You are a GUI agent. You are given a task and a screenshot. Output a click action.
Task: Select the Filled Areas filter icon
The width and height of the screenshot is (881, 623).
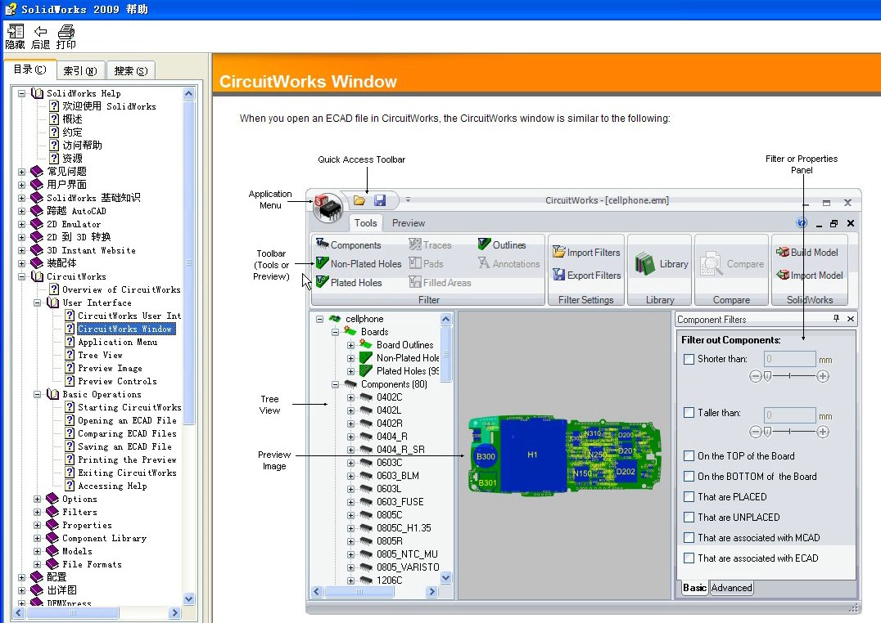coord(415,282)
